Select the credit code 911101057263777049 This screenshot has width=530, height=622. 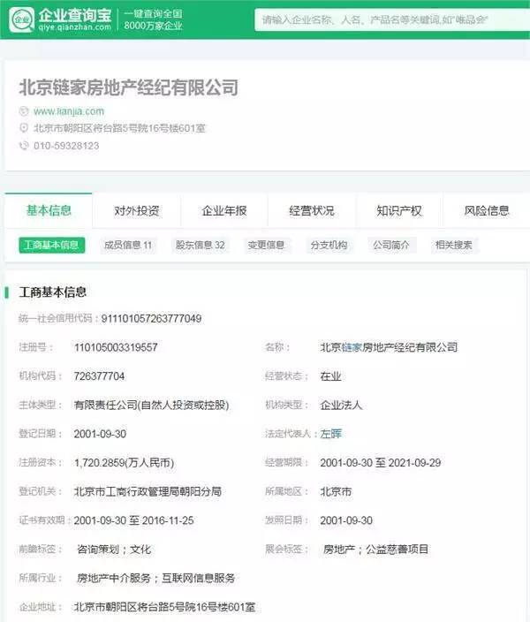[x=151, y=319]
